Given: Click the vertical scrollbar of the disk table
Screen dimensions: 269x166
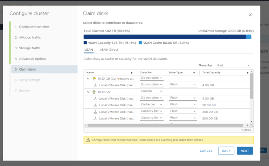Looking at the screenshot, I should [x=251, y=86].
